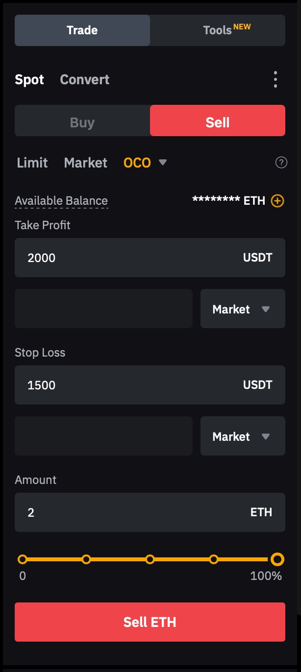The height and width of the screenshot is (672, 301).
Task: Click the plus icon to deposit ETH
Action: (277, 201)
